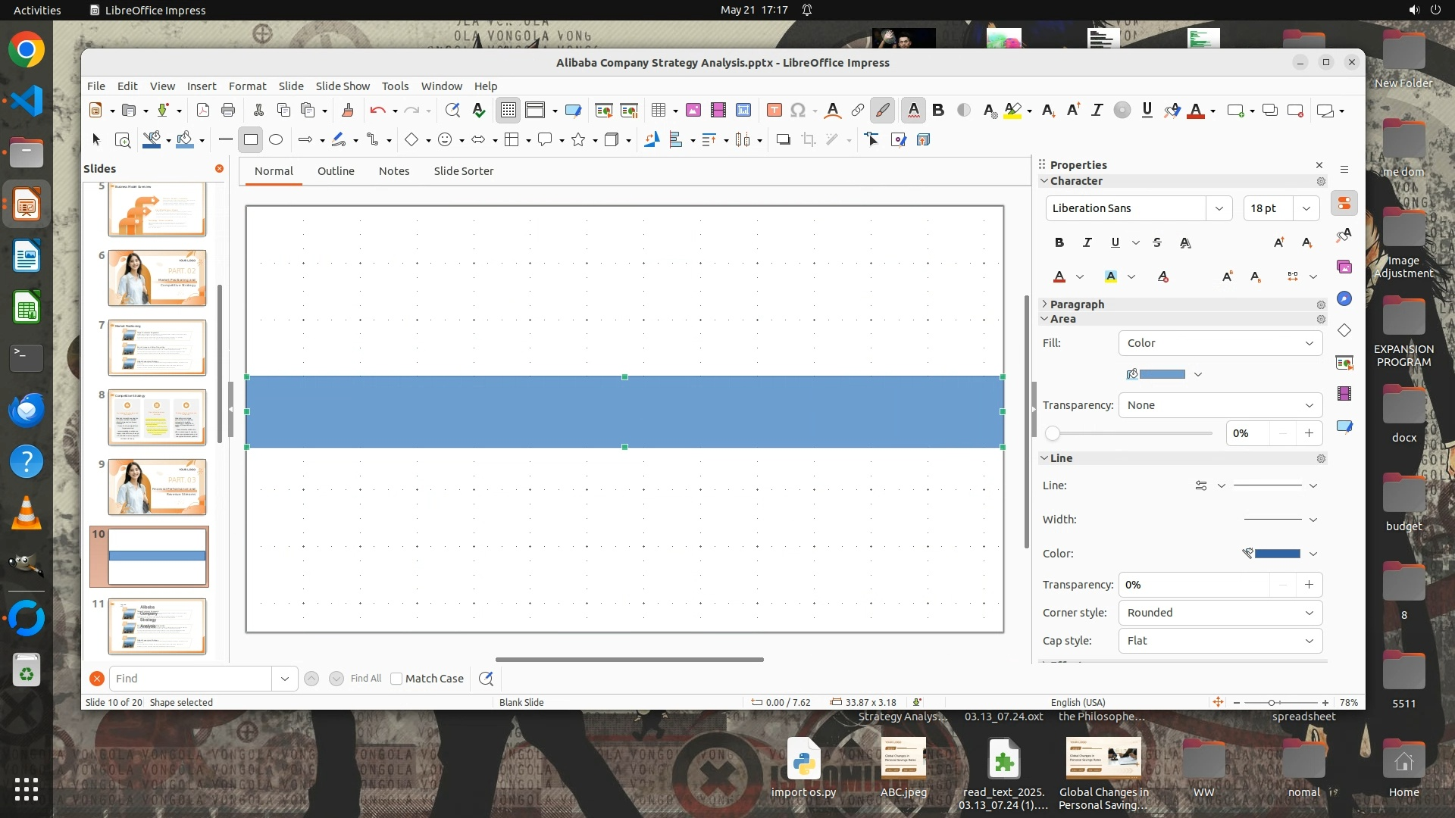Toggle Bold in Character panel
The image size is (1455, 818).
(x=1059, y=242)
